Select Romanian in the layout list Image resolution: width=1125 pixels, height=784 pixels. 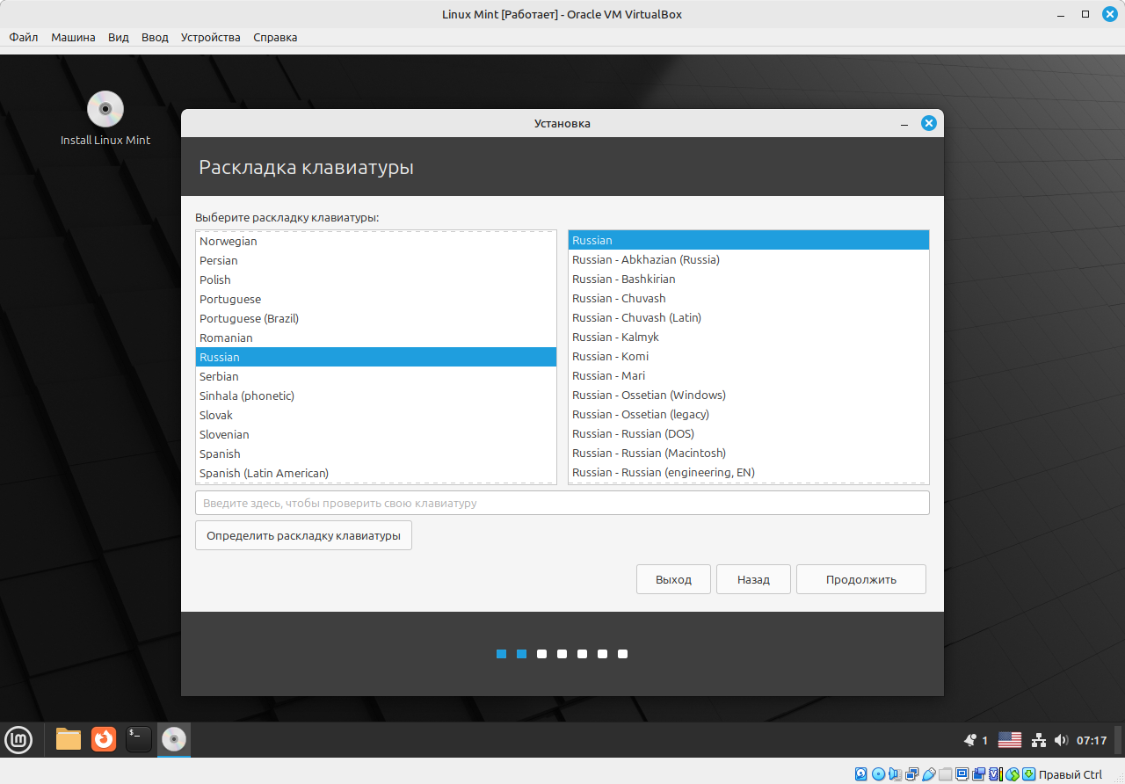point(376,338)
